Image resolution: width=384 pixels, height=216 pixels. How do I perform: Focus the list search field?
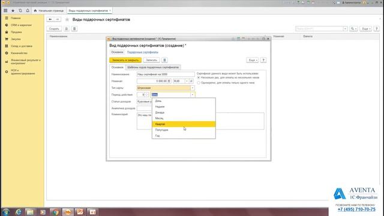[x=319, y=29]
